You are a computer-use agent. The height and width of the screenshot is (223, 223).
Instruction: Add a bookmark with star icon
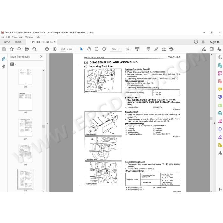pyautogui.click(x=11, y=49)
